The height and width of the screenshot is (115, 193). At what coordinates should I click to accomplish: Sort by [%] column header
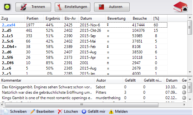coord(159,18)
